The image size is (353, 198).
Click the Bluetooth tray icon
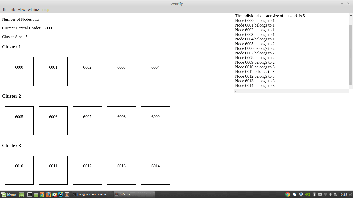pos(314,195)
